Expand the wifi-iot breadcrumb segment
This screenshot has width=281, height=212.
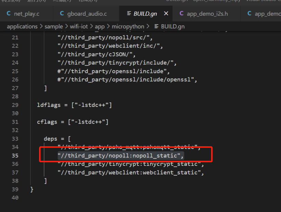(x=79, y=26)
